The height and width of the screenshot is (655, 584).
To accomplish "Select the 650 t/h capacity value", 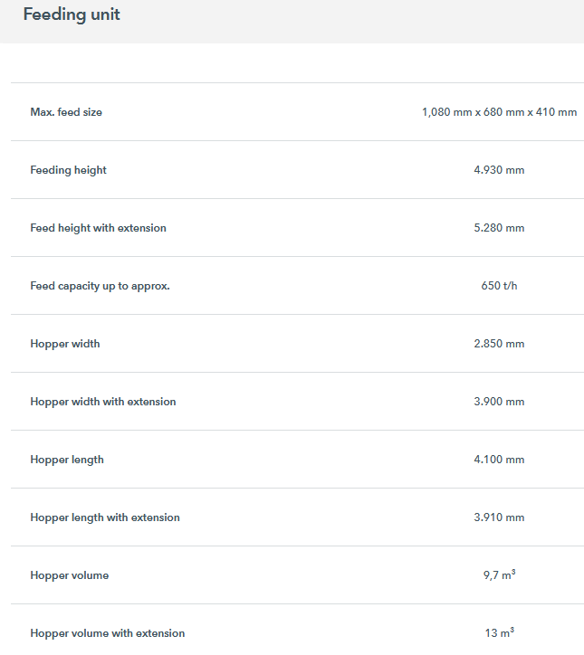I will (x=499, y=286).
